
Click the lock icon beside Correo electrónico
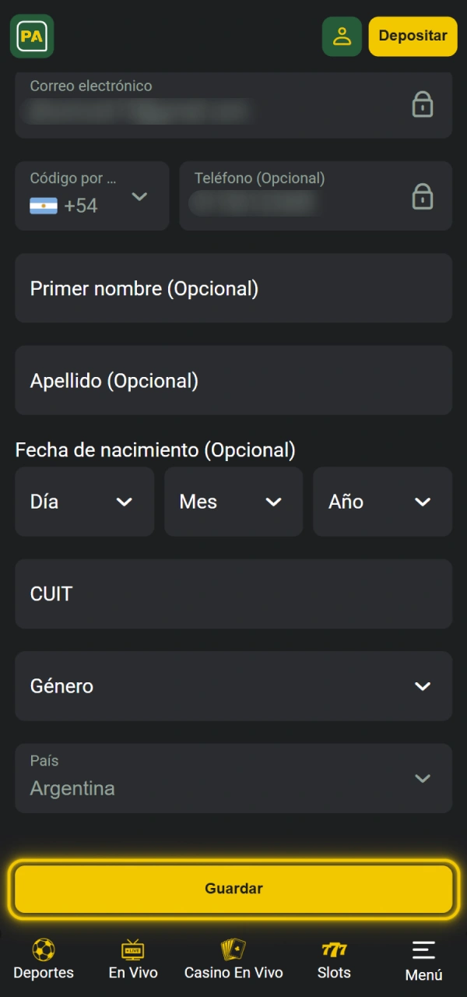pyautogui.click(x=423, y=104)
